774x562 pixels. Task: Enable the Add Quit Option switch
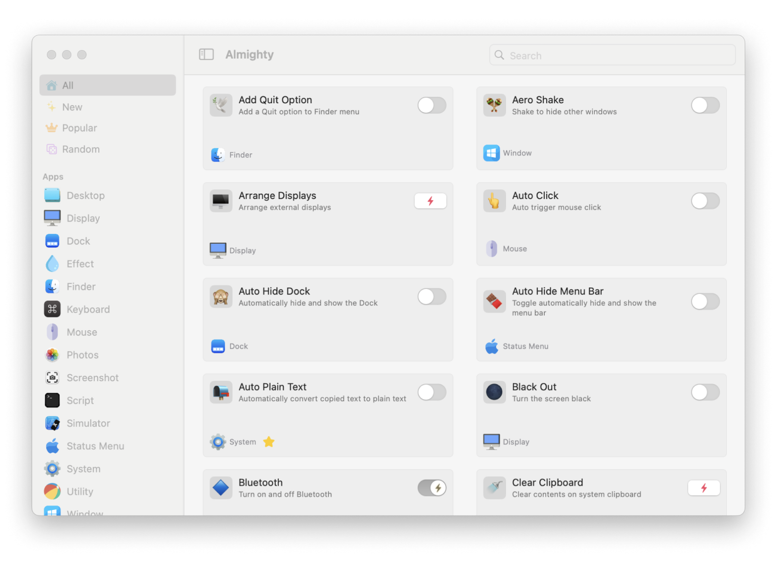[432, 105]
